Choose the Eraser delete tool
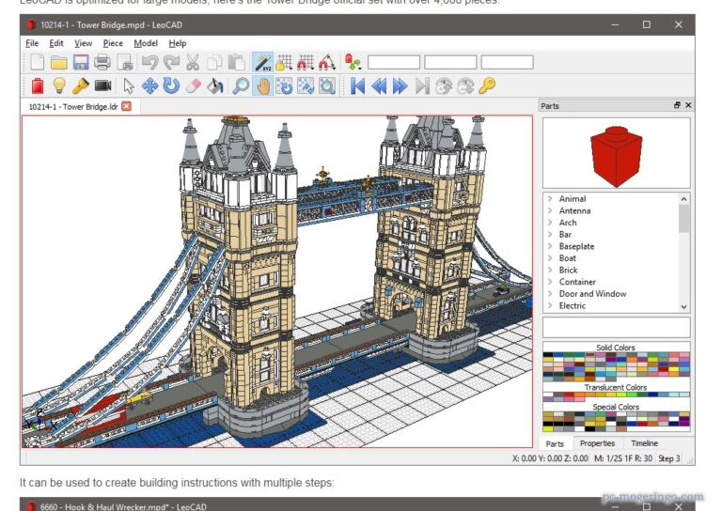 click(194, 85)
